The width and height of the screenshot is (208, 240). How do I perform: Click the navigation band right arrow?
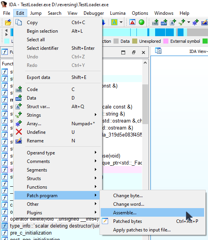(x=6, y=35)
